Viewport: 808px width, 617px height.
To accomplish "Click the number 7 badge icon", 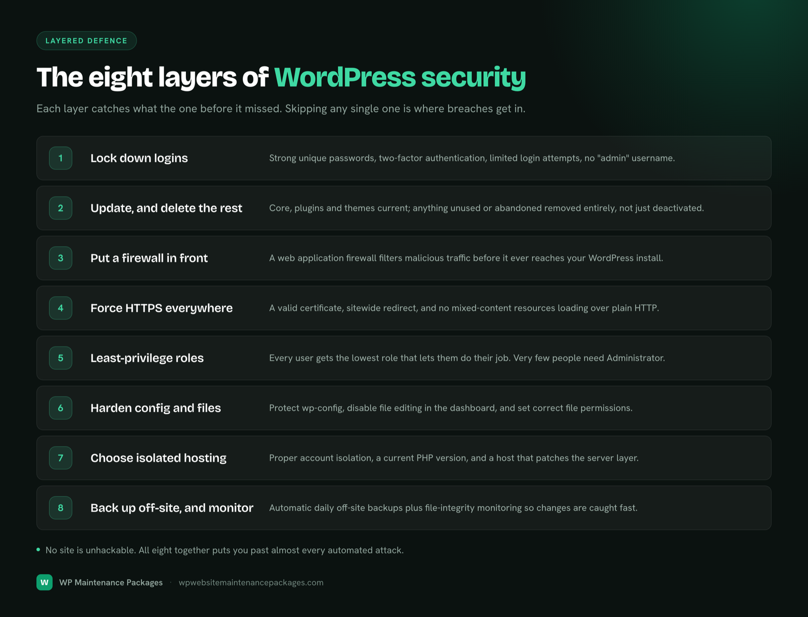I will [61, 458].
